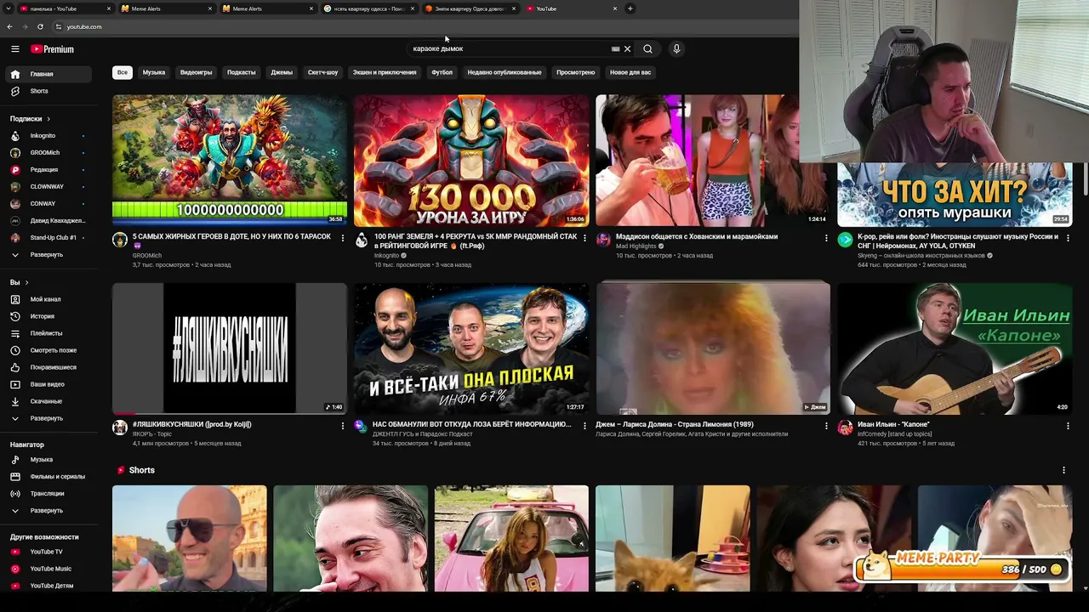The height and width of the screenshot is (612, 1089).
Task: Open YouTube TV from the sidebar
Action: (47, 552)
